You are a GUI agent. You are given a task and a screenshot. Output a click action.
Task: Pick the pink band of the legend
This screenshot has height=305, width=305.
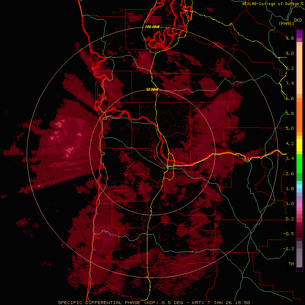[x=299, y=205]
